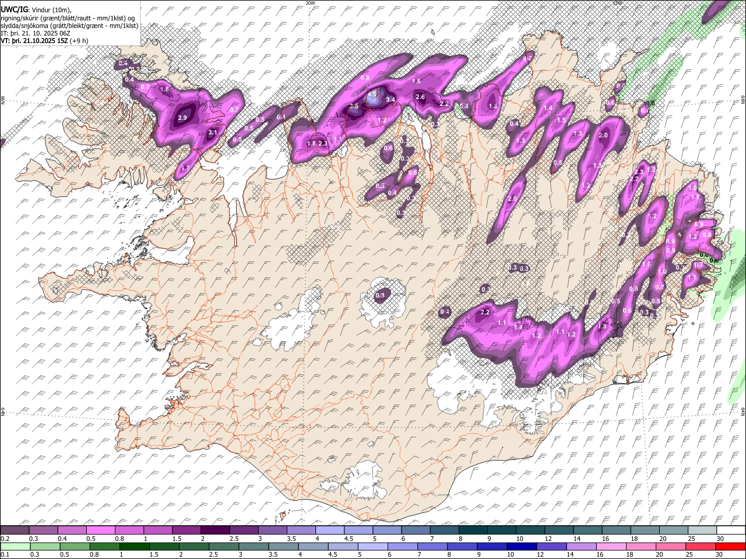
Task: Click the '15W' longitude label
Action: (x=617, y=3)
